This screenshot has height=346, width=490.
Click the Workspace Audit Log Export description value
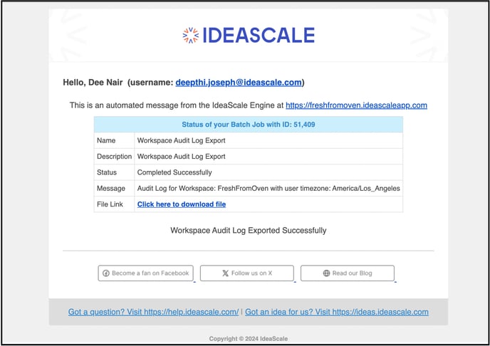pos(181,157)
